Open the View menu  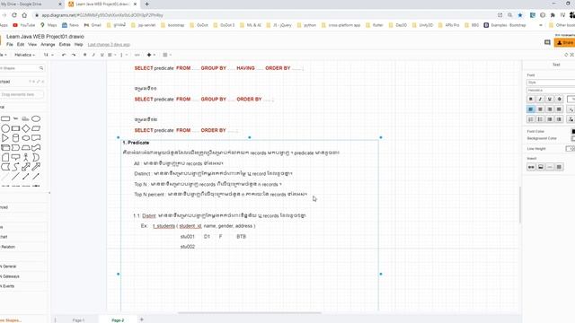[32, 44]
